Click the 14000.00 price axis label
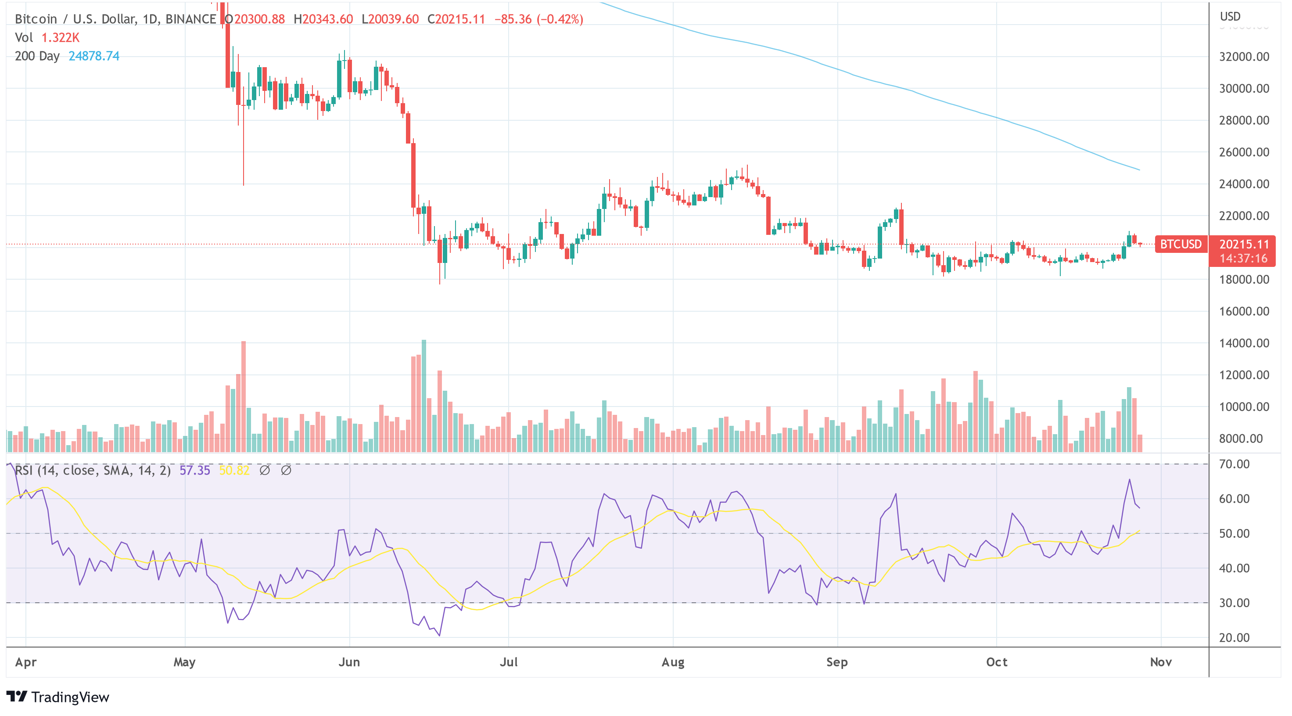Viewport: 1292px width, 716px height. click(1244, 343)
